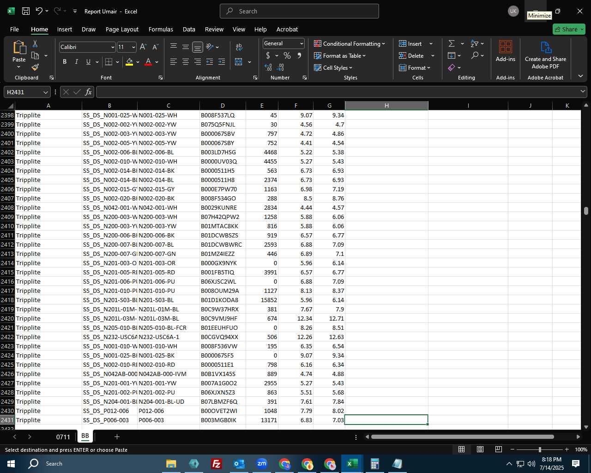
Task: Align cell text to the left
Action: click(x=174, y=61)
